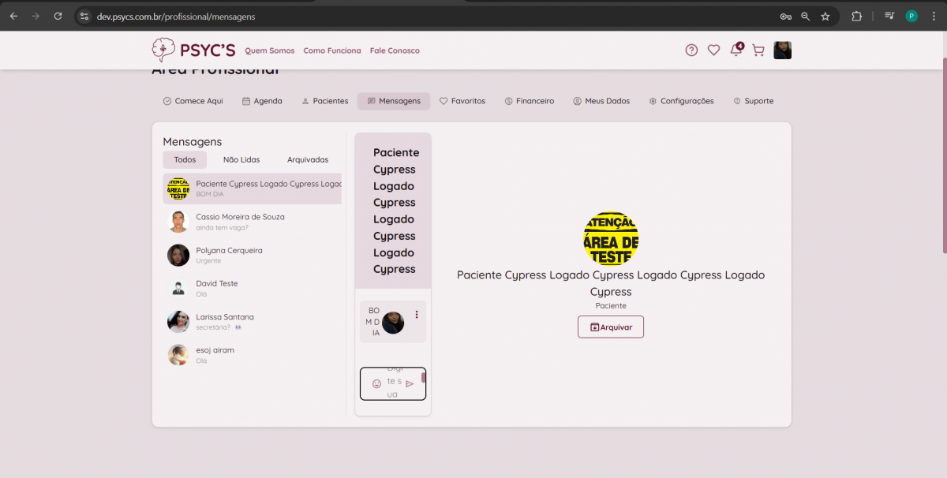Open the user profile avatar menu
The image size is (947, 478).
[782, 50]
